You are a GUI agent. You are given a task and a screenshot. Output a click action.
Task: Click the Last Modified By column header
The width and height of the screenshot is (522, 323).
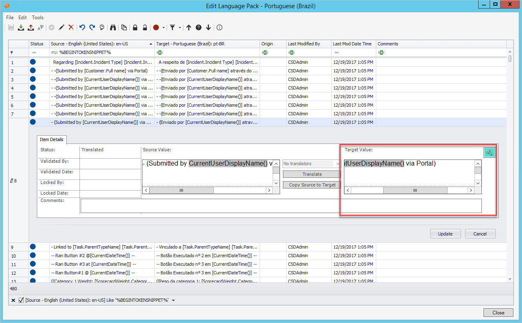click(x=309, y=44)
